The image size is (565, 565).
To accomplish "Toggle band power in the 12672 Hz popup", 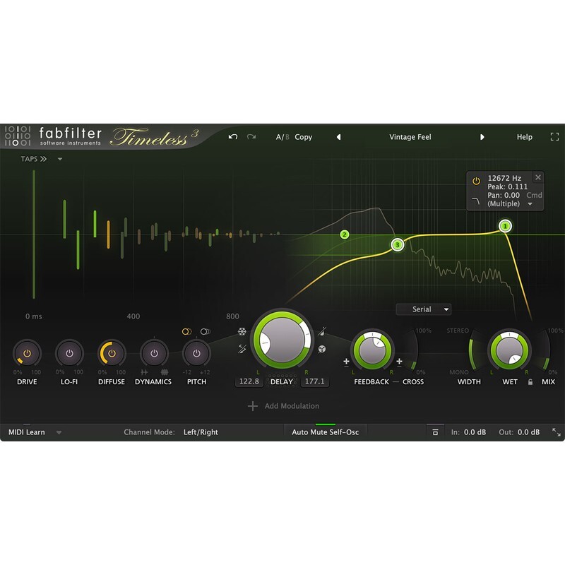I will tap(477, 181).
